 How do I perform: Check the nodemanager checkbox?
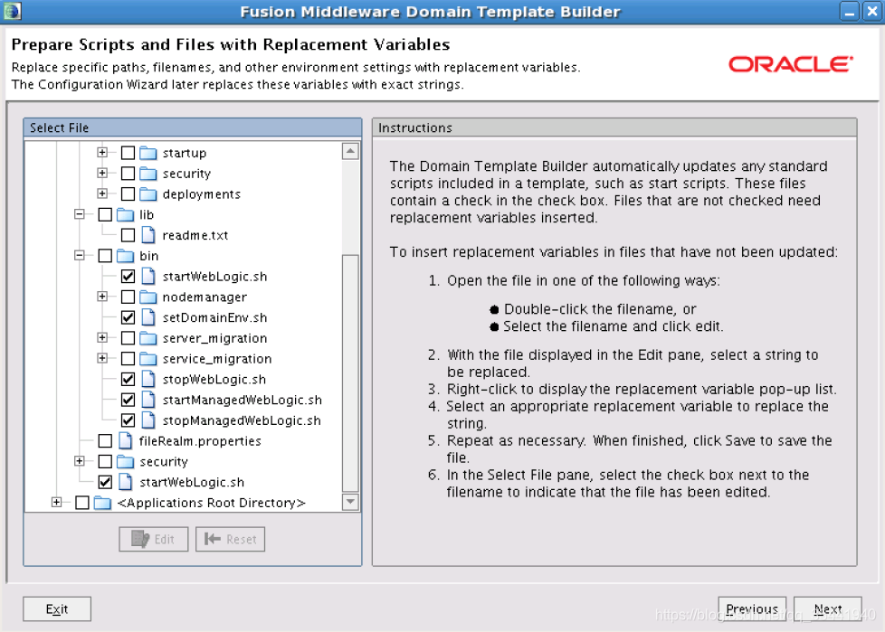coord(128,297)
